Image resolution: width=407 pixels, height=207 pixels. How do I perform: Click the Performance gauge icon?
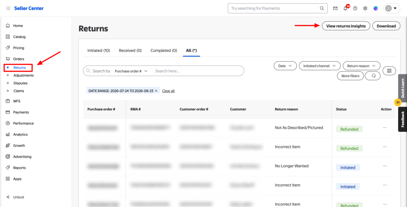coord(8,123)
